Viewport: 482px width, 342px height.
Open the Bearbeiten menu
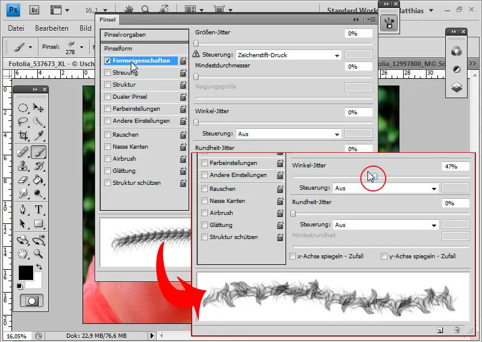point(52,28)
